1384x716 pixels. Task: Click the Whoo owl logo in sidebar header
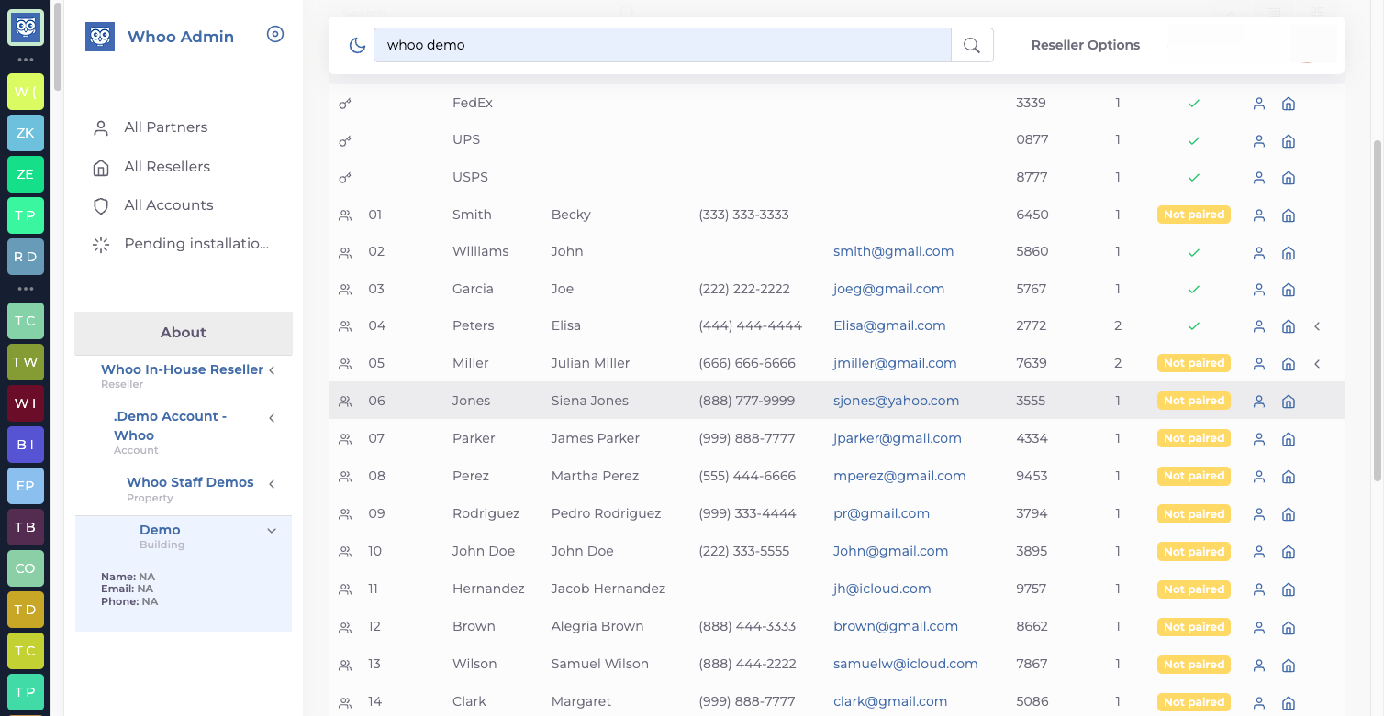coord(100,37)
